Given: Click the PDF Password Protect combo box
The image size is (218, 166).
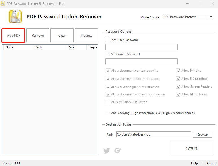Looking at the screenshot, I should coord(188,17).
